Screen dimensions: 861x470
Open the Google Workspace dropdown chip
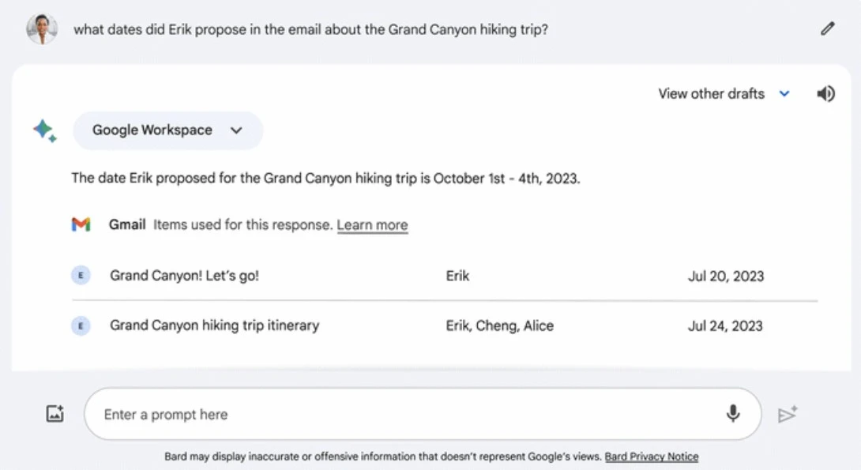(167, 130)
